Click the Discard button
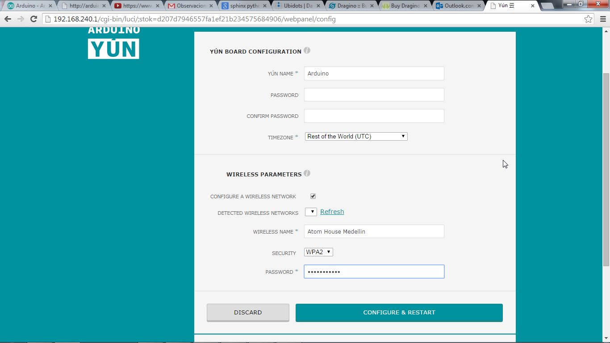The height and width of the screenshot is (343, 610). click(248, 313)
